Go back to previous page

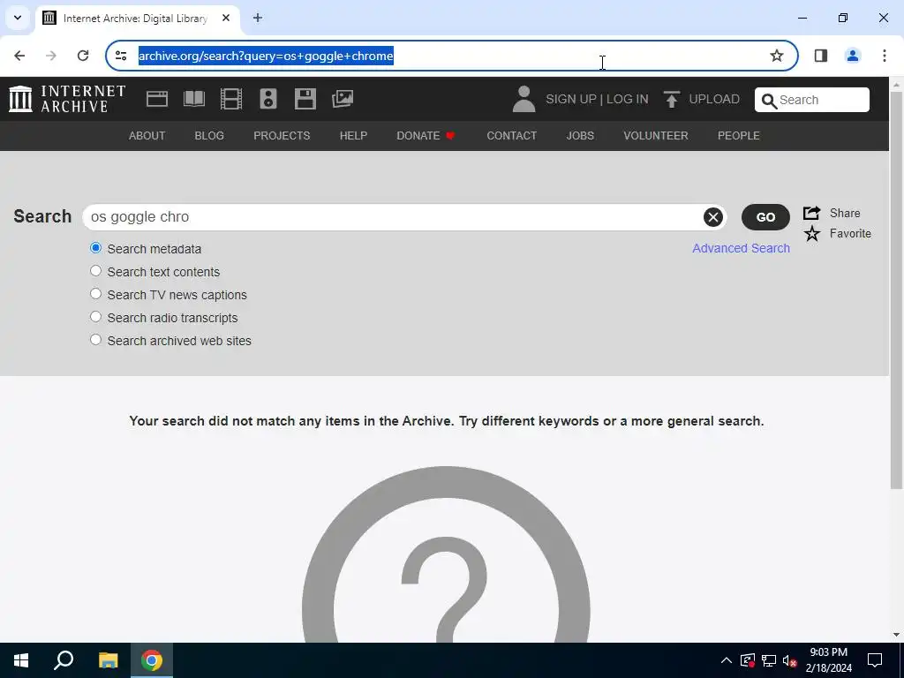19,56
